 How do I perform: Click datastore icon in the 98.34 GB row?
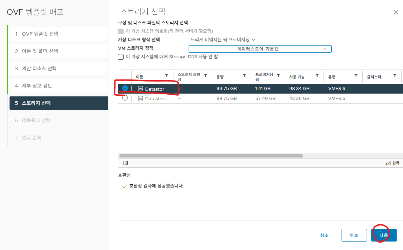(x=140, y=89)
